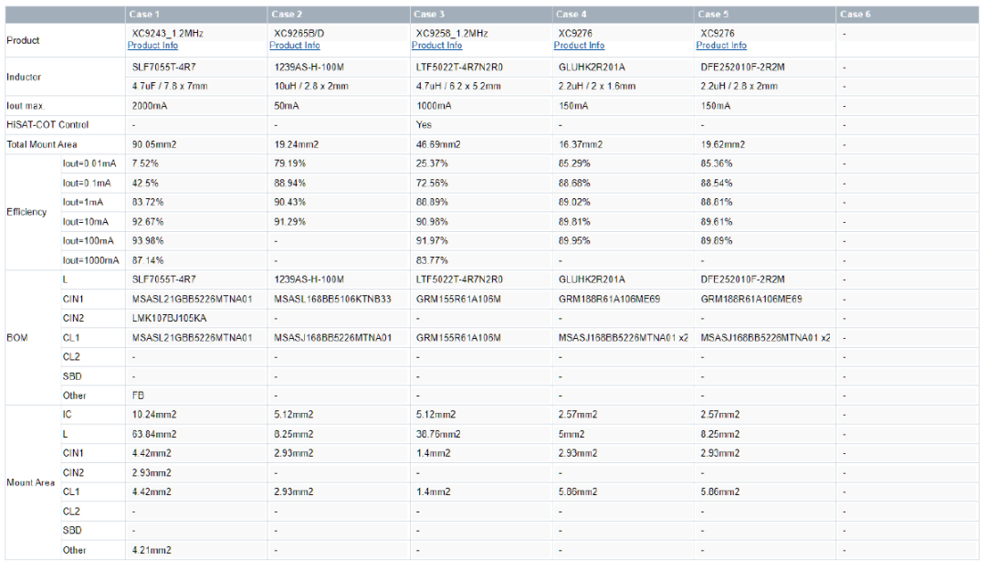Select inductor spec 4.7uH / 6.2 x 5.2mm

pyautogui.click(x=458, y=86)
